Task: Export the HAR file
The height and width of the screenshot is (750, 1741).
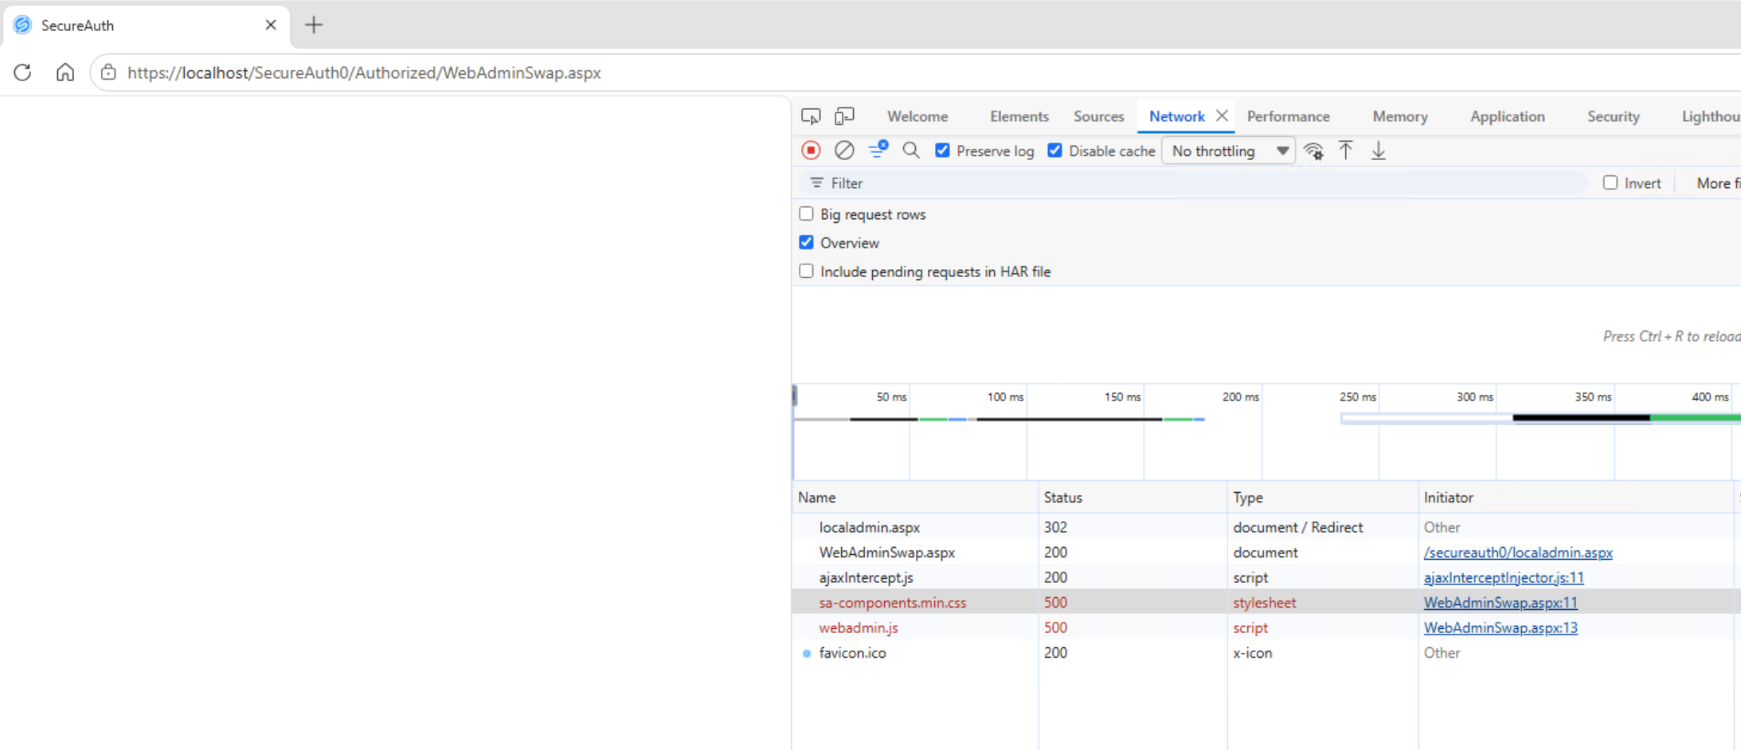Action: (x=1379, y=150)
